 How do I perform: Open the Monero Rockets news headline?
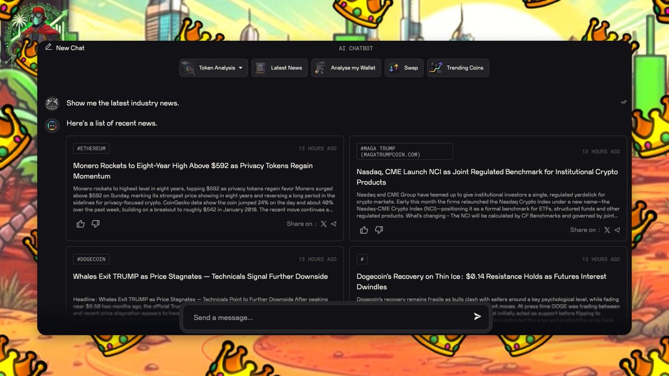193,171
